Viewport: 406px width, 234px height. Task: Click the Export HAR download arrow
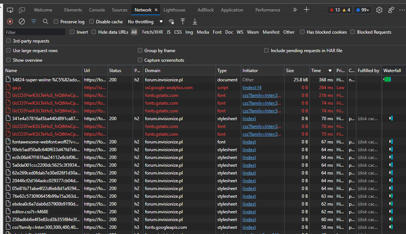195,21
